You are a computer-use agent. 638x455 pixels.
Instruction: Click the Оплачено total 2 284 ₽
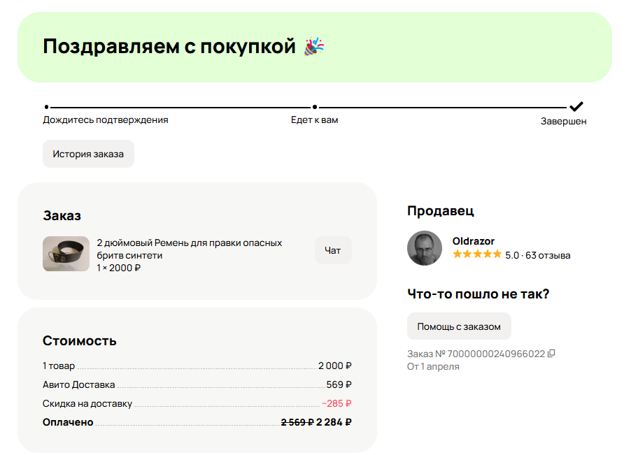(x=334, y=422)
